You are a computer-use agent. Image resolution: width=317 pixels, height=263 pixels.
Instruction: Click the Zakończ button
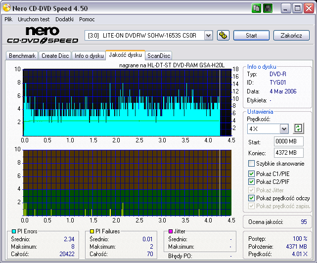pyautogui.click(x=291, y=36)
